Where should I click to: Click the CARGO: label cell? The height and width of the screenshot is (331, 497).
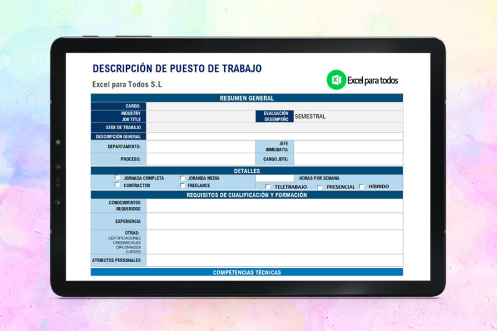[119, 106]
